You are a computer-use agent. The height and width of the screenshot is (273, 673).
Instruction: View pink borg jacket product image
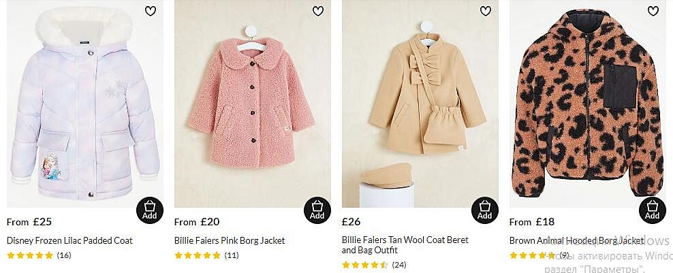coord(252,109)
